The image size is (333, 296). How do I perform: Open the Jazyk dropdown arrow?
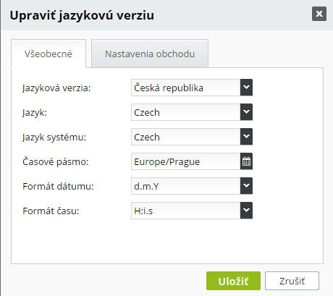tap(246, 112)
